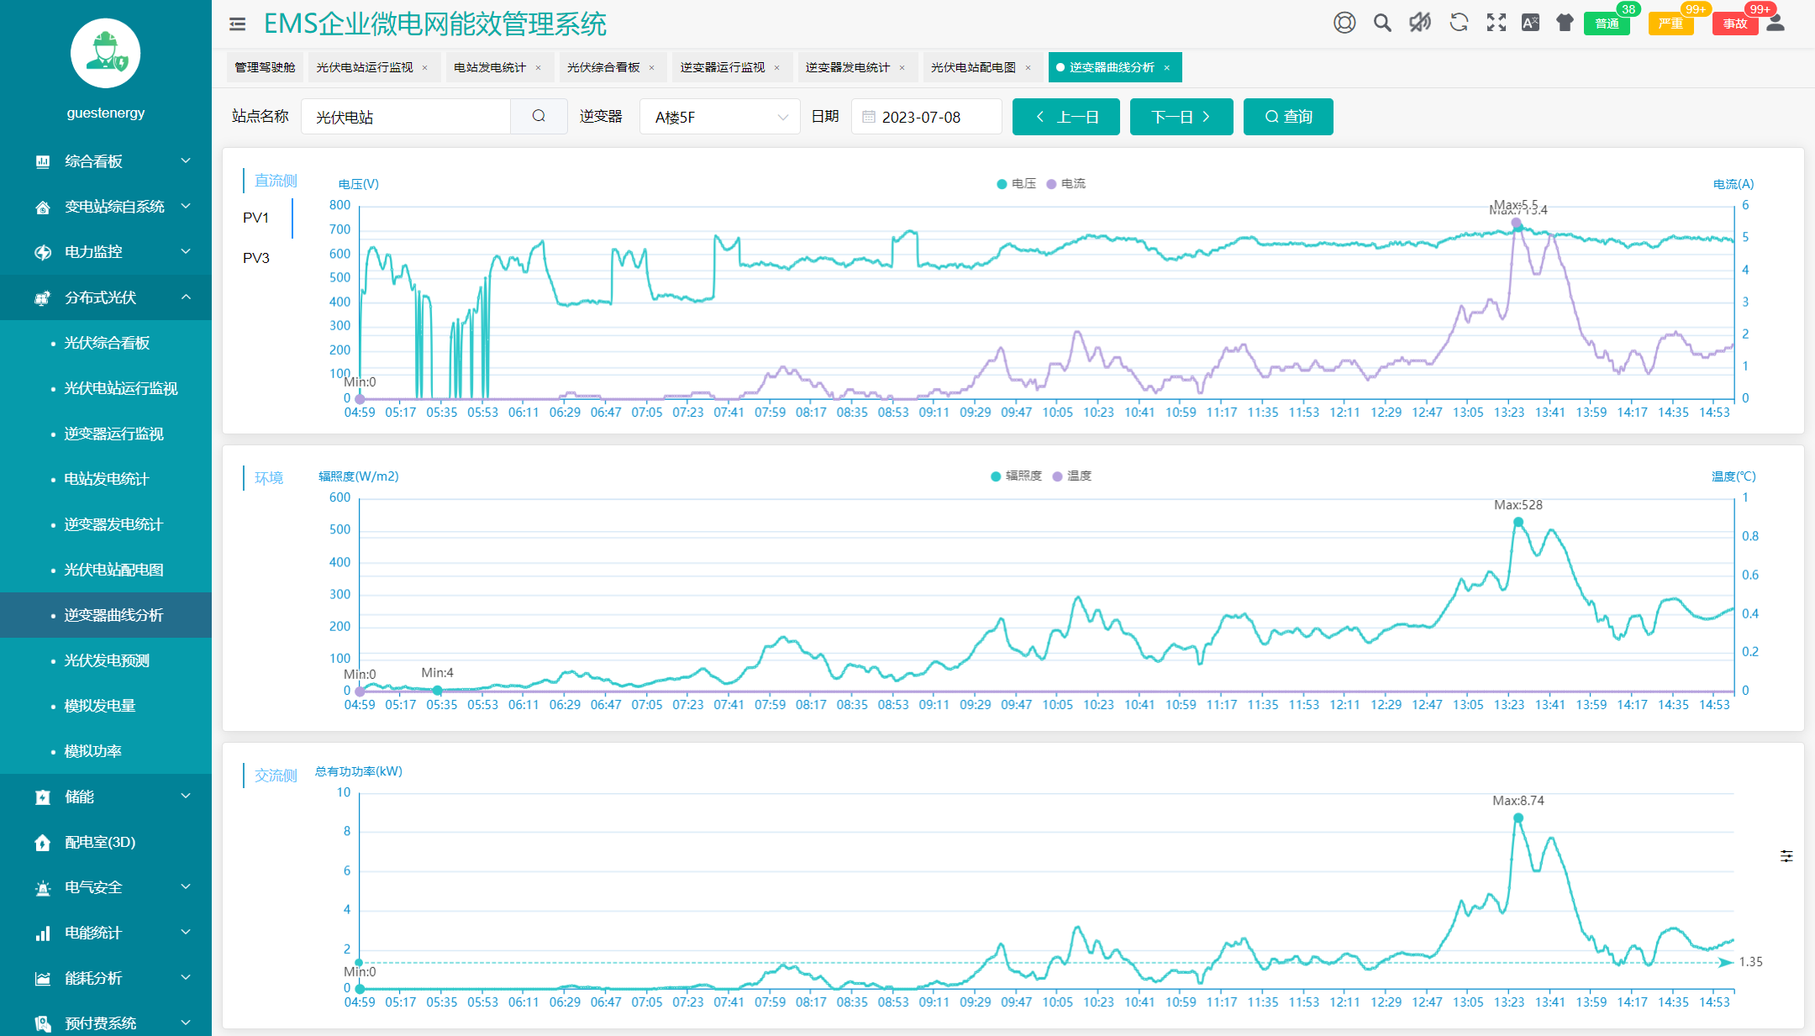1815x1036 pixels.
Task: Open 光伏发电预测 sidebar menu item
Action: click(107, 660)
